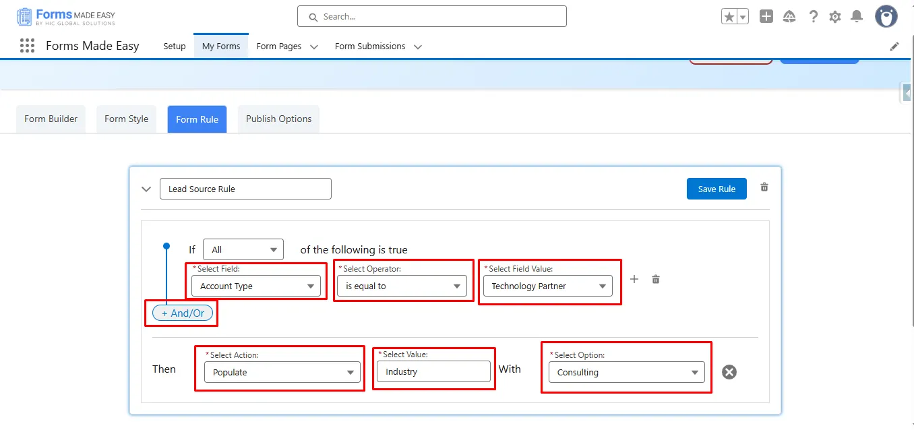Open the Select Operator dropdown
Image resolution: width=914 pixels, height=430 pixels.
[402, 286]
